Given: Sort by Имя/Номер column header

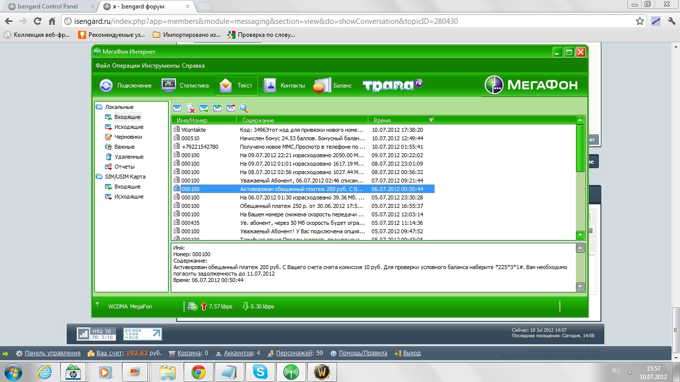Looking at the screenshot, I should (204, 120).
